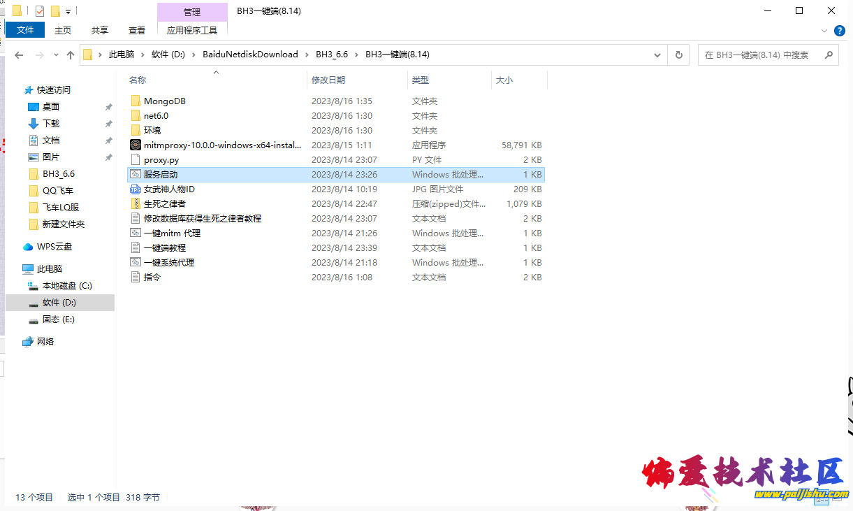853x511 pixels.
Task: Open BH3_6.6 folder in navigation pane
Action: pyautogui.click(x=59, y=174)
